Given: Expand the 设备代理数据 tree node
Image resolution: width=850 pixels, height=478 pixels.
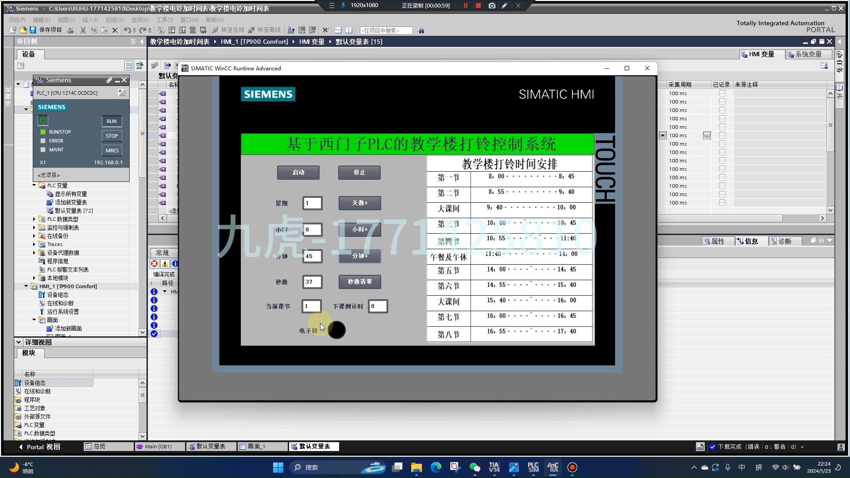Looking at the screenshot, I should coord(34,253).
